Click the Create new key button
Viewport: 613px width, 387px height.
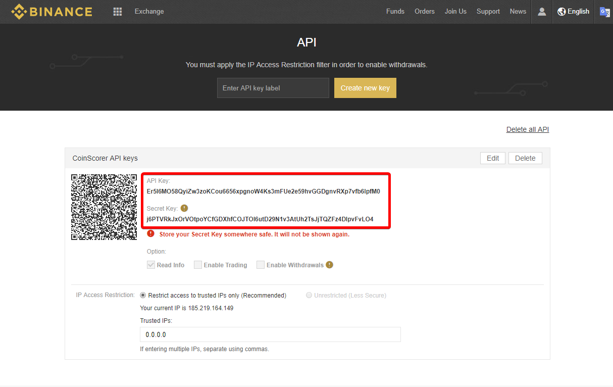coord(365,88)
